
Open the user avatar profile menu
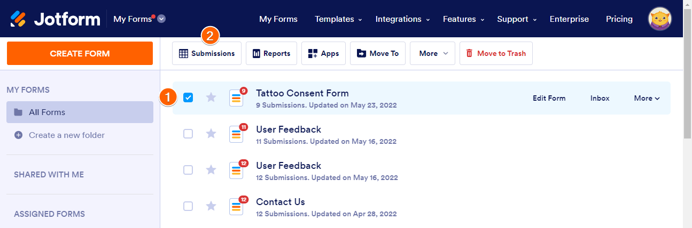click(x=660, y=19)
